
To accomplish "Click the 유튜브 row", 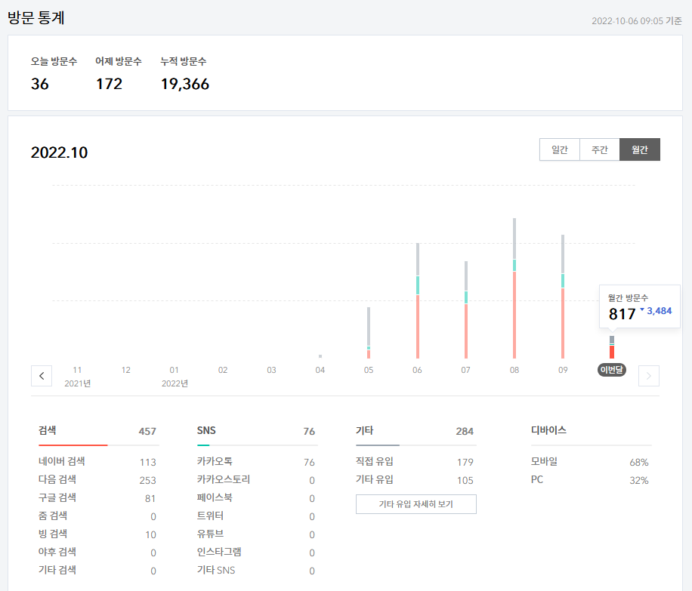I will point(256,534).
